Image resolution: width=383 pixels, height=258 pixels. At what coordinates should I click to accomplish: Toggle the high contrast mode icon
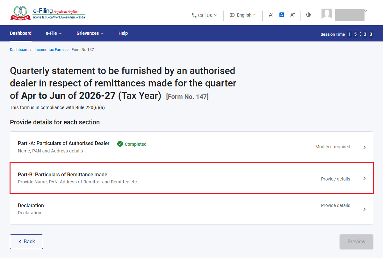(308, 15)
